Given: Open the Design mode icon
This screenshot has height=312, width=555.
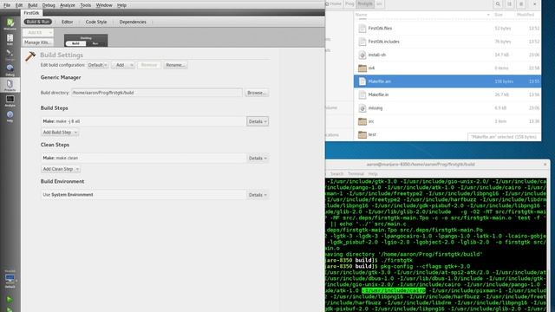Looking at the screenshot, I should coord(10,54).
